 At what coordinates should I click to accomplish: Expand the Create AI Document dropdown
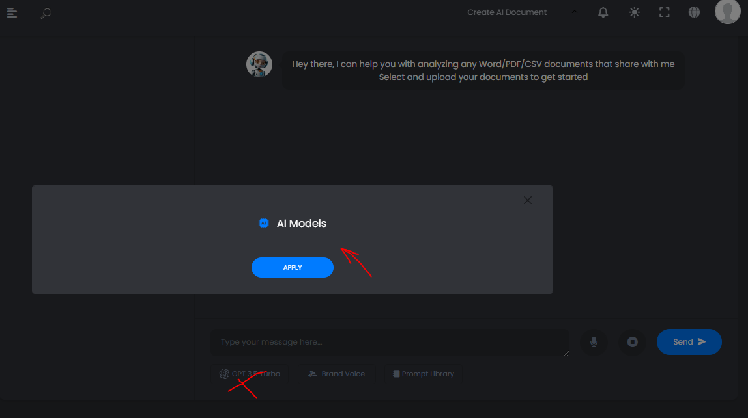[x=507, y=12]
